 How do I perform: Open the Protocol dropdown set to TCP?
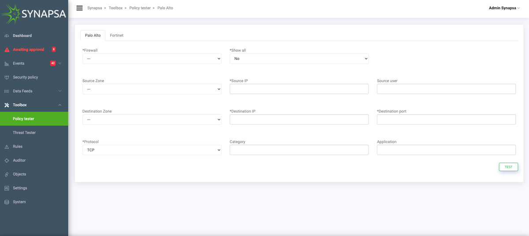[152, 150]
